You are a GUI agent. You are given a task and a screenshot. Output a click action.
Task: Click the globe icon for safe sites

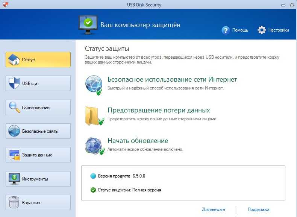pos(14,131)
